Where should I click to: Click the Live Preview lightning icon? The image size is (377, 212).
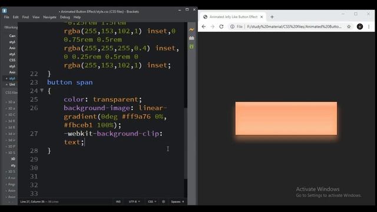coord(191,30)
